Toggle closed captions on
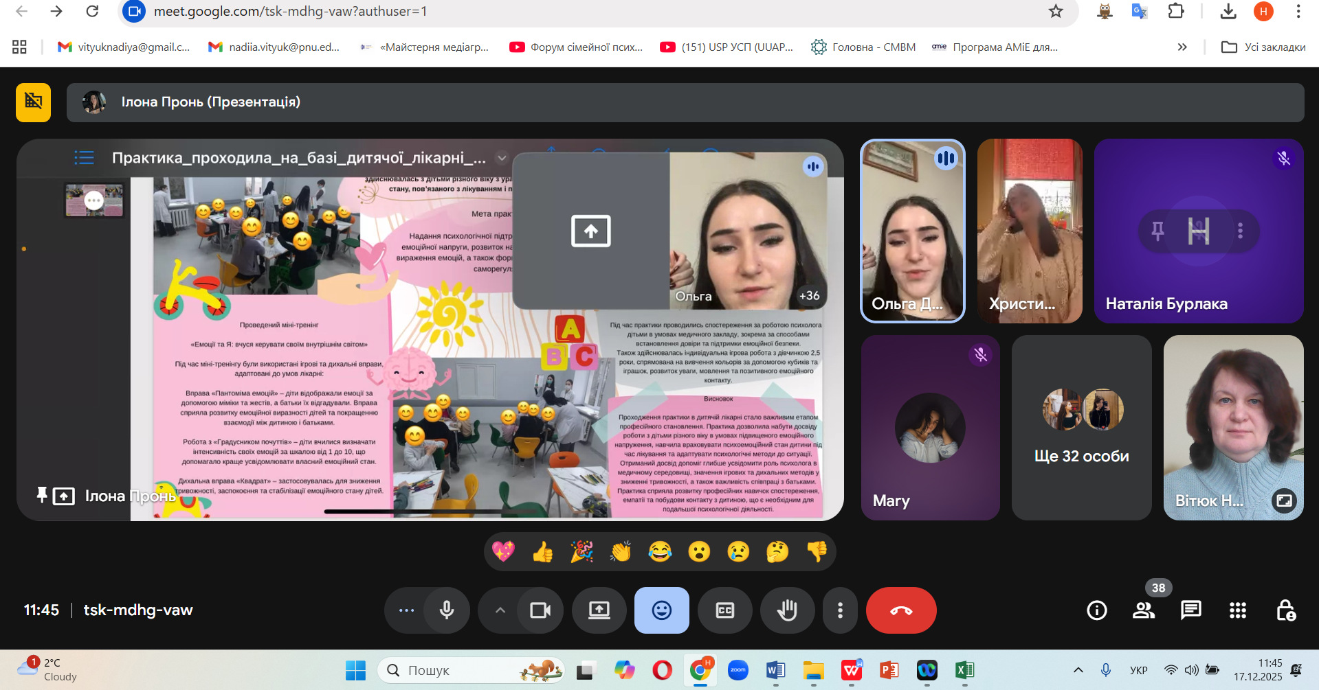Viewport: 1319px width, 690px height. click(x=724, y=610)
